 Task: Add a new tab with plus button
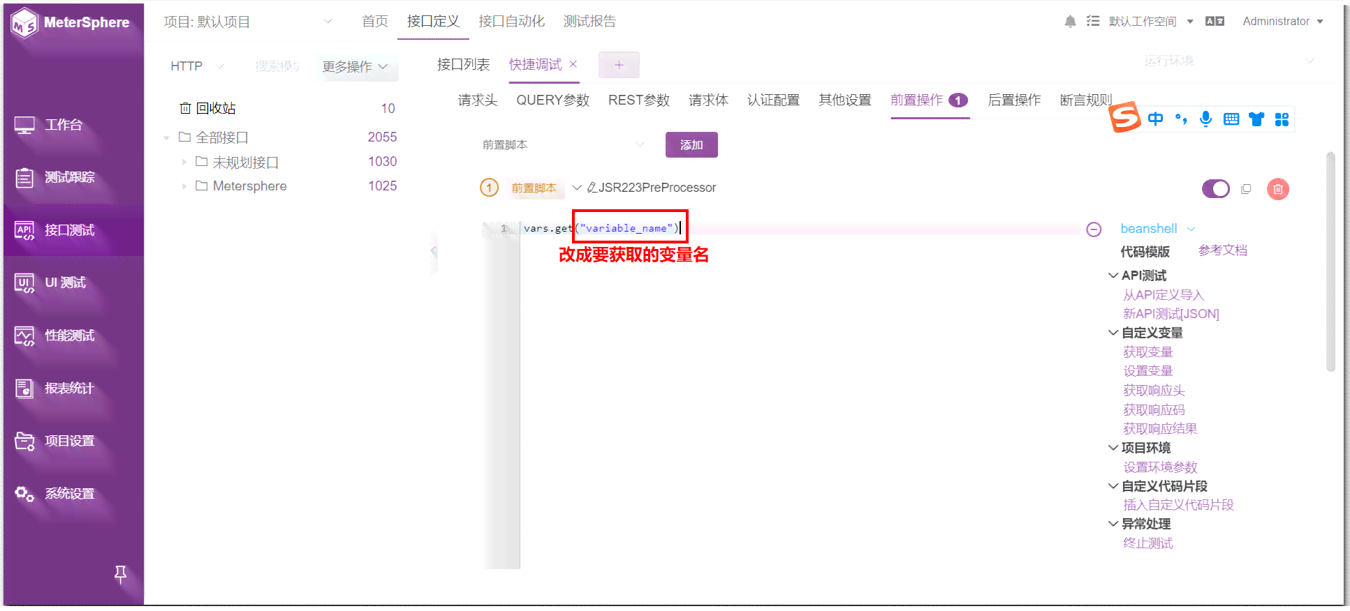tap(619, 65)
